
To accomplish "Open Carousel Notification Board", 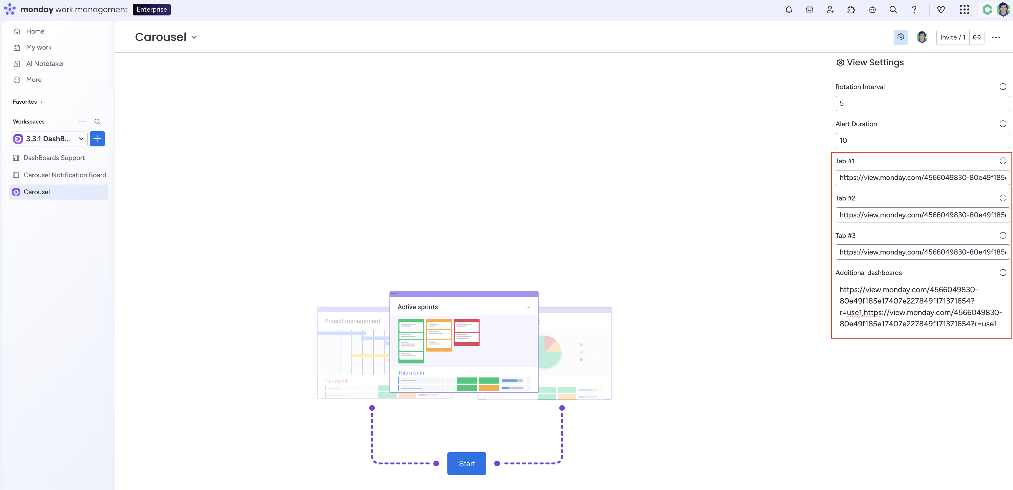I will (x=64, y=175).
